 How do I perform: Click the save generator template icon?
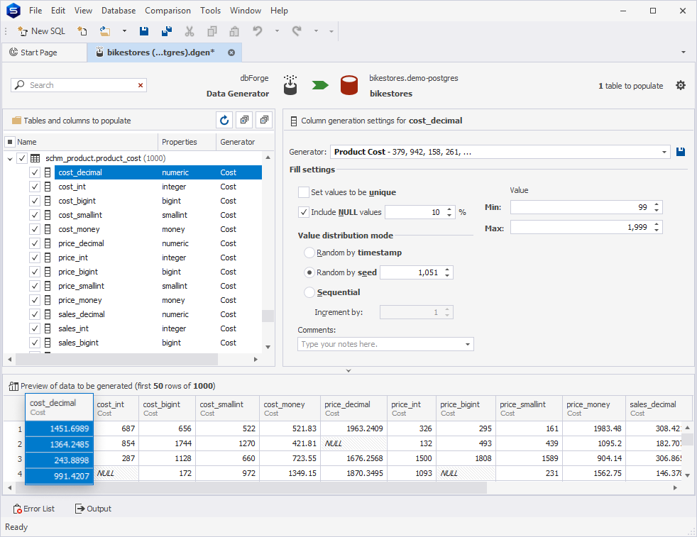point(680,152)
